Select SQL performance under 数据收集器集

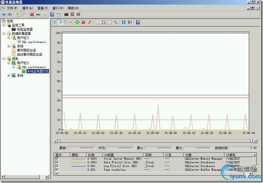(34, 42)
